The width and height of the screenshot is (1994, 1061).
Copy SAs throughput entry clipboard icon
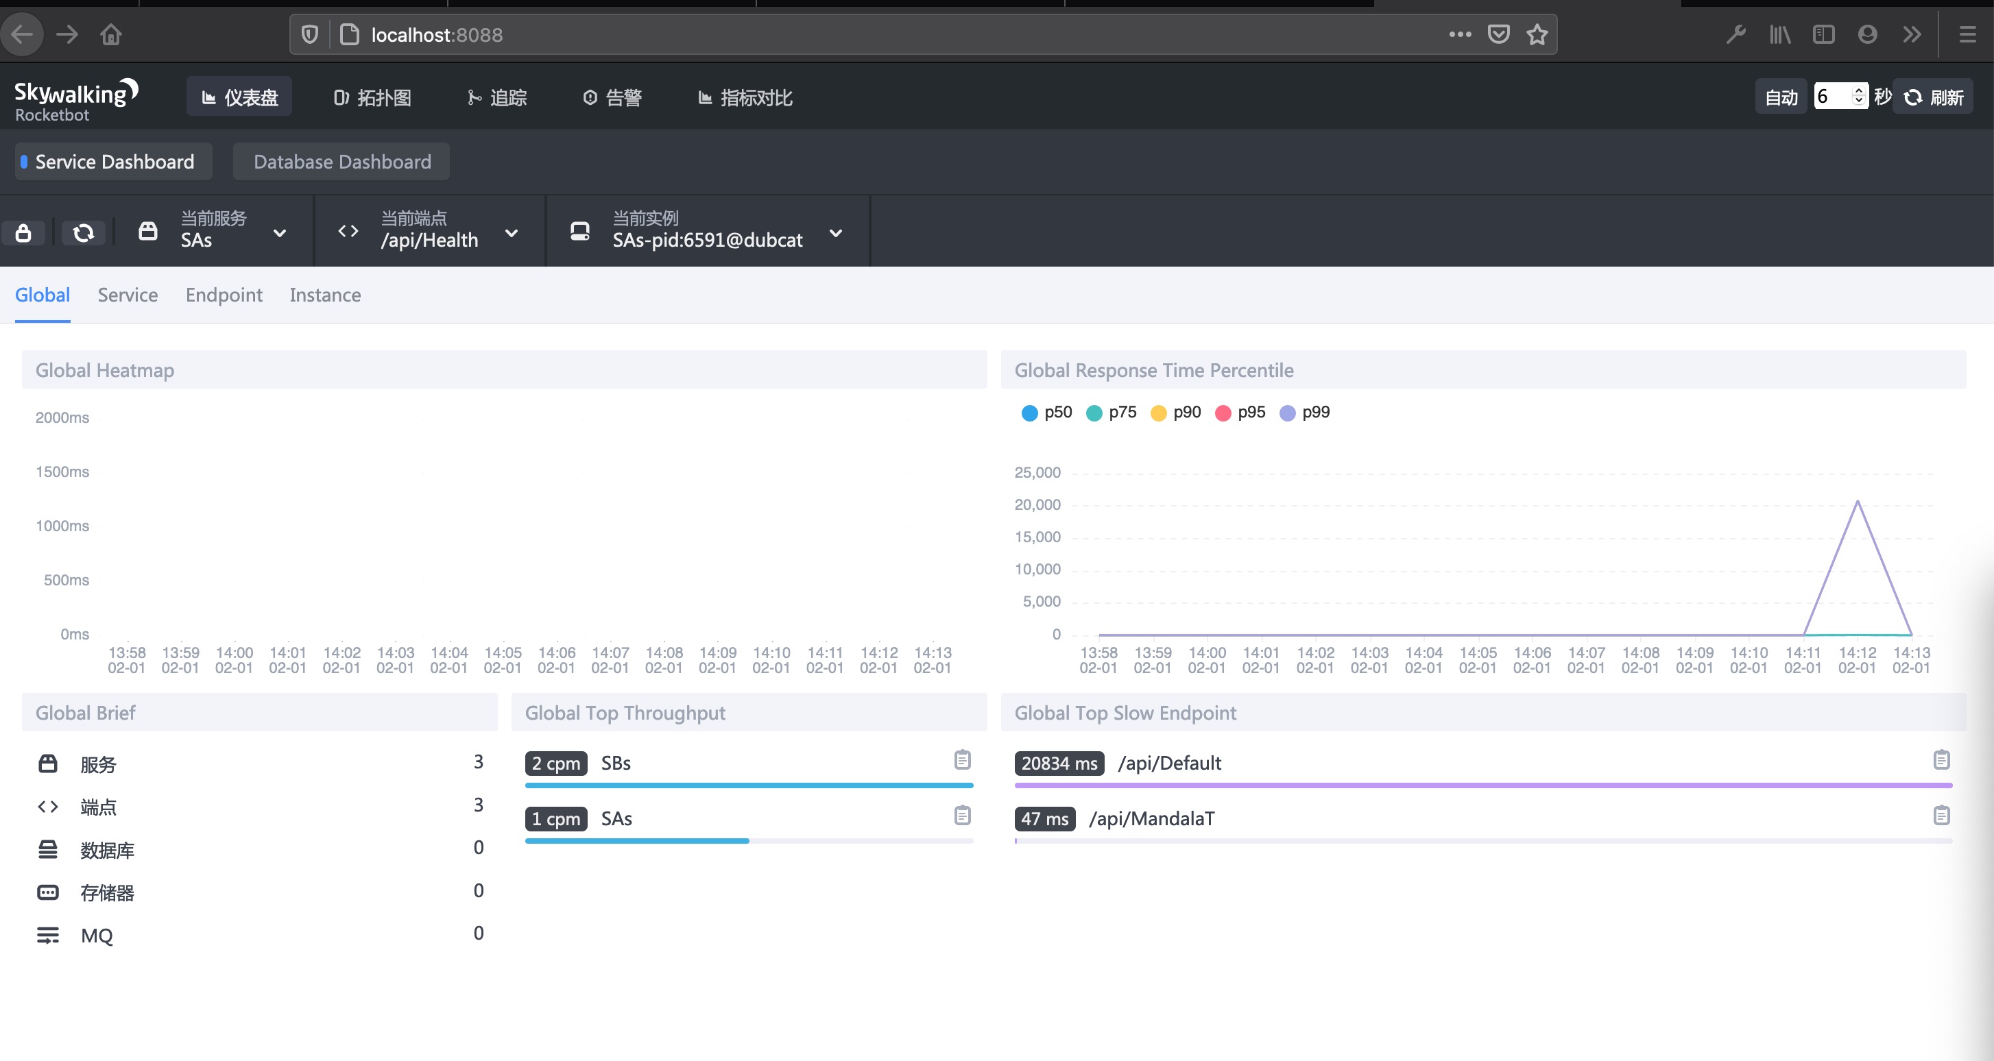tap(962, 816)
